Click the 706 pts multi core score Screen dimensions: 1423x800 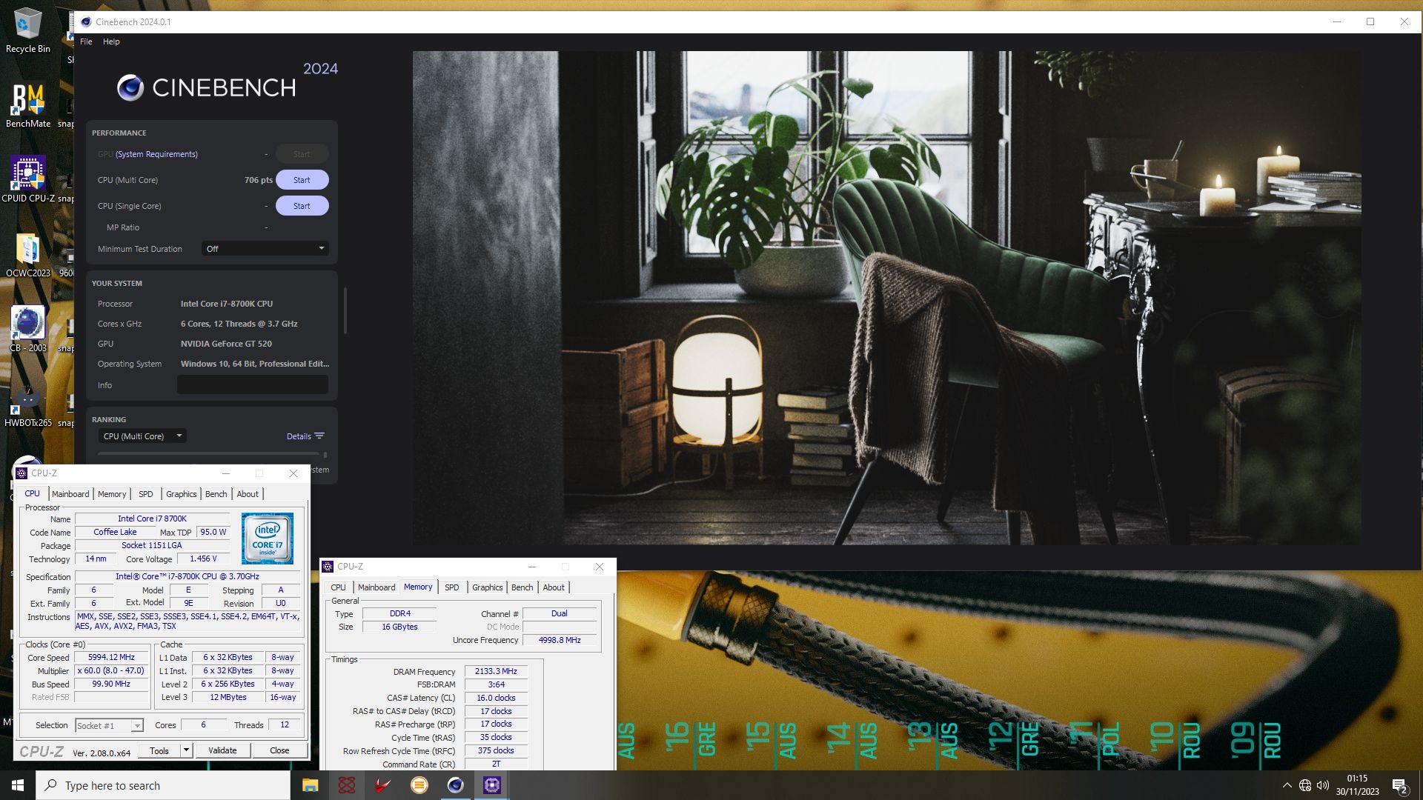tap(258, 180)
